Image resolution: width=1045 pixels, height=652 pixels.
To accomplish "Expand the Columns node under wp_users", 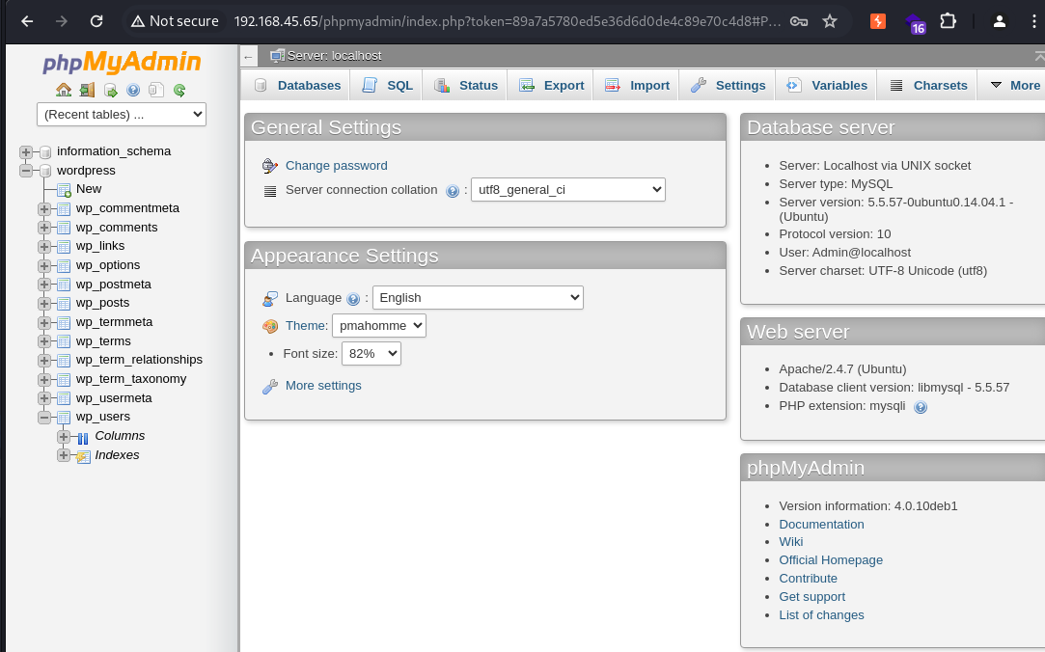I will 64,437.
